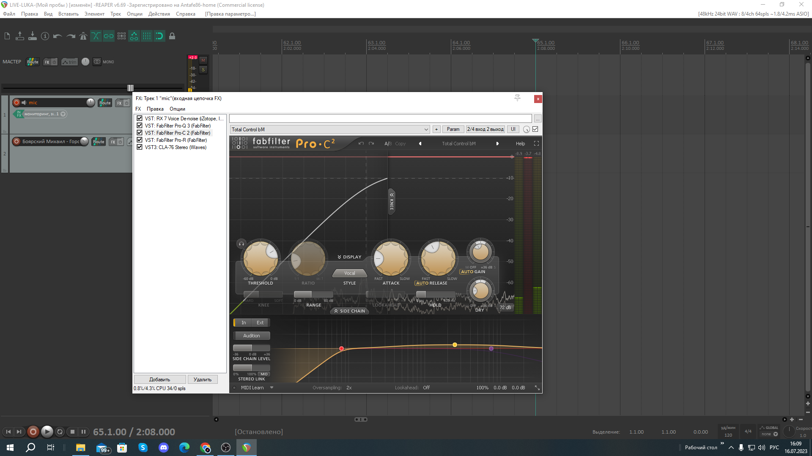The height and width of the screenshot is (456, 812).
Task: Toggle item grouping chain-link icon
Action: pos(109,36)
